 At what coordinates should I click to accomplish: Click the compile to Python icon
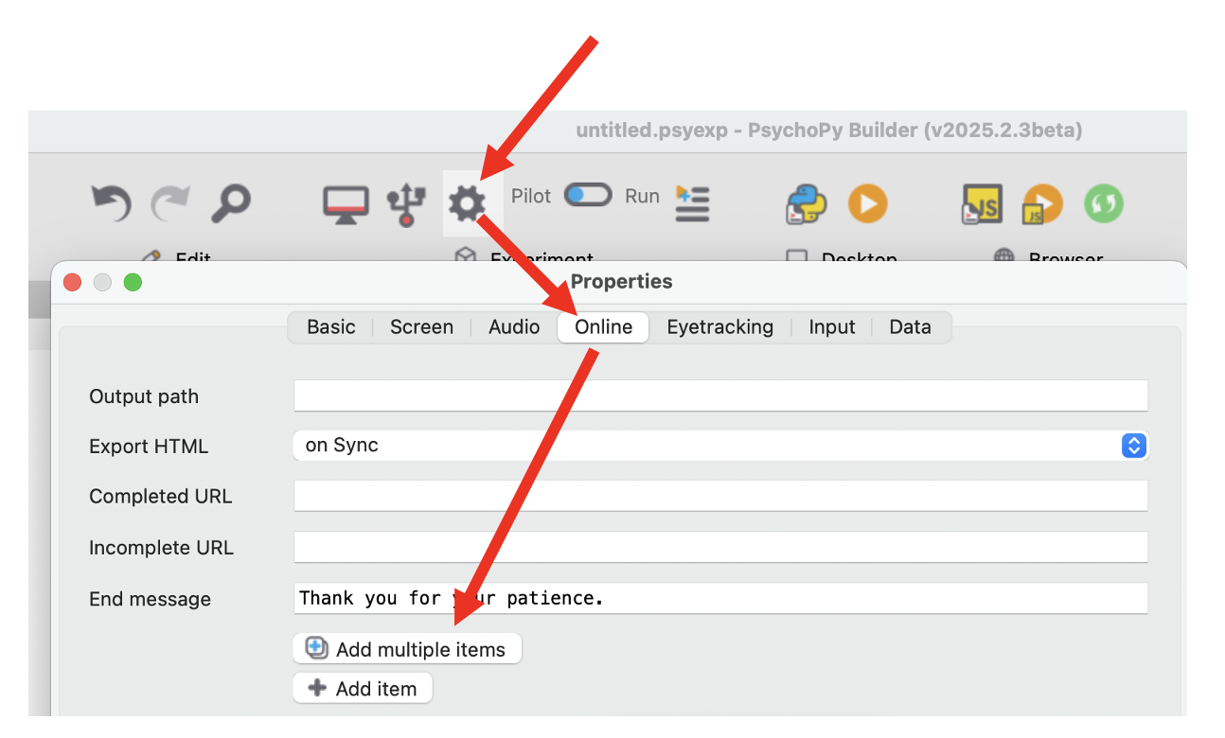[806, 203]
